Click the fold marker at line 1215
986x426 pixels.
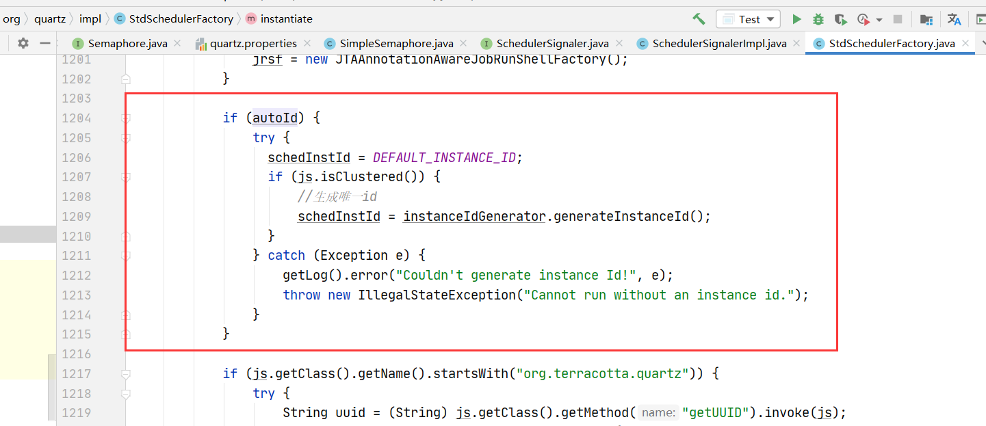pos(126,334)
